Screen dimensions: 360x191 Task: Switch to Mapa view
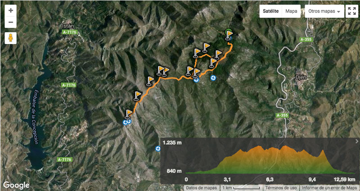pos(291,11)
